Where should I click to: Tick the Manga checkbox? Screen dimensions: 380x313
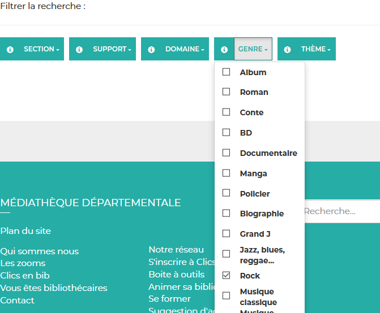(x=226, y=173)
